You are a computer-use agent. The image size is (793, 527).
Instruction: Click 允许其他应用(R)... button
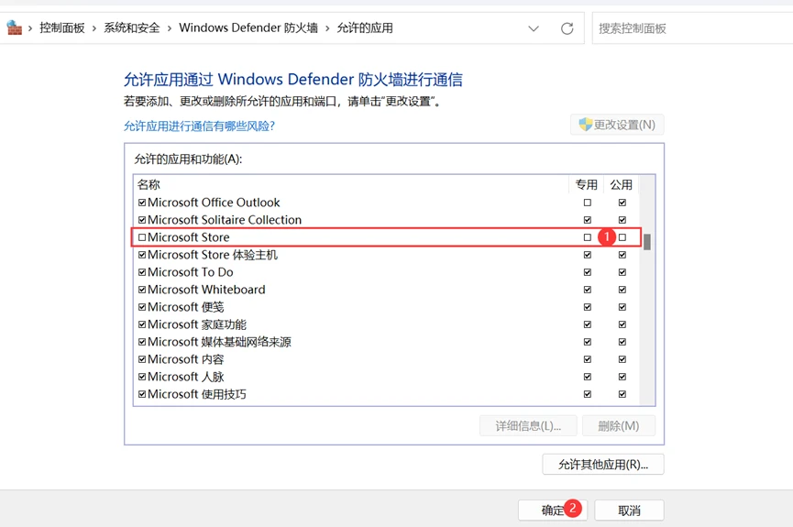tap(603, 465)
